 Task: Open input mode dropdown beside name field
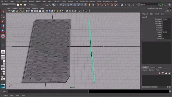(x=139, y=5)
